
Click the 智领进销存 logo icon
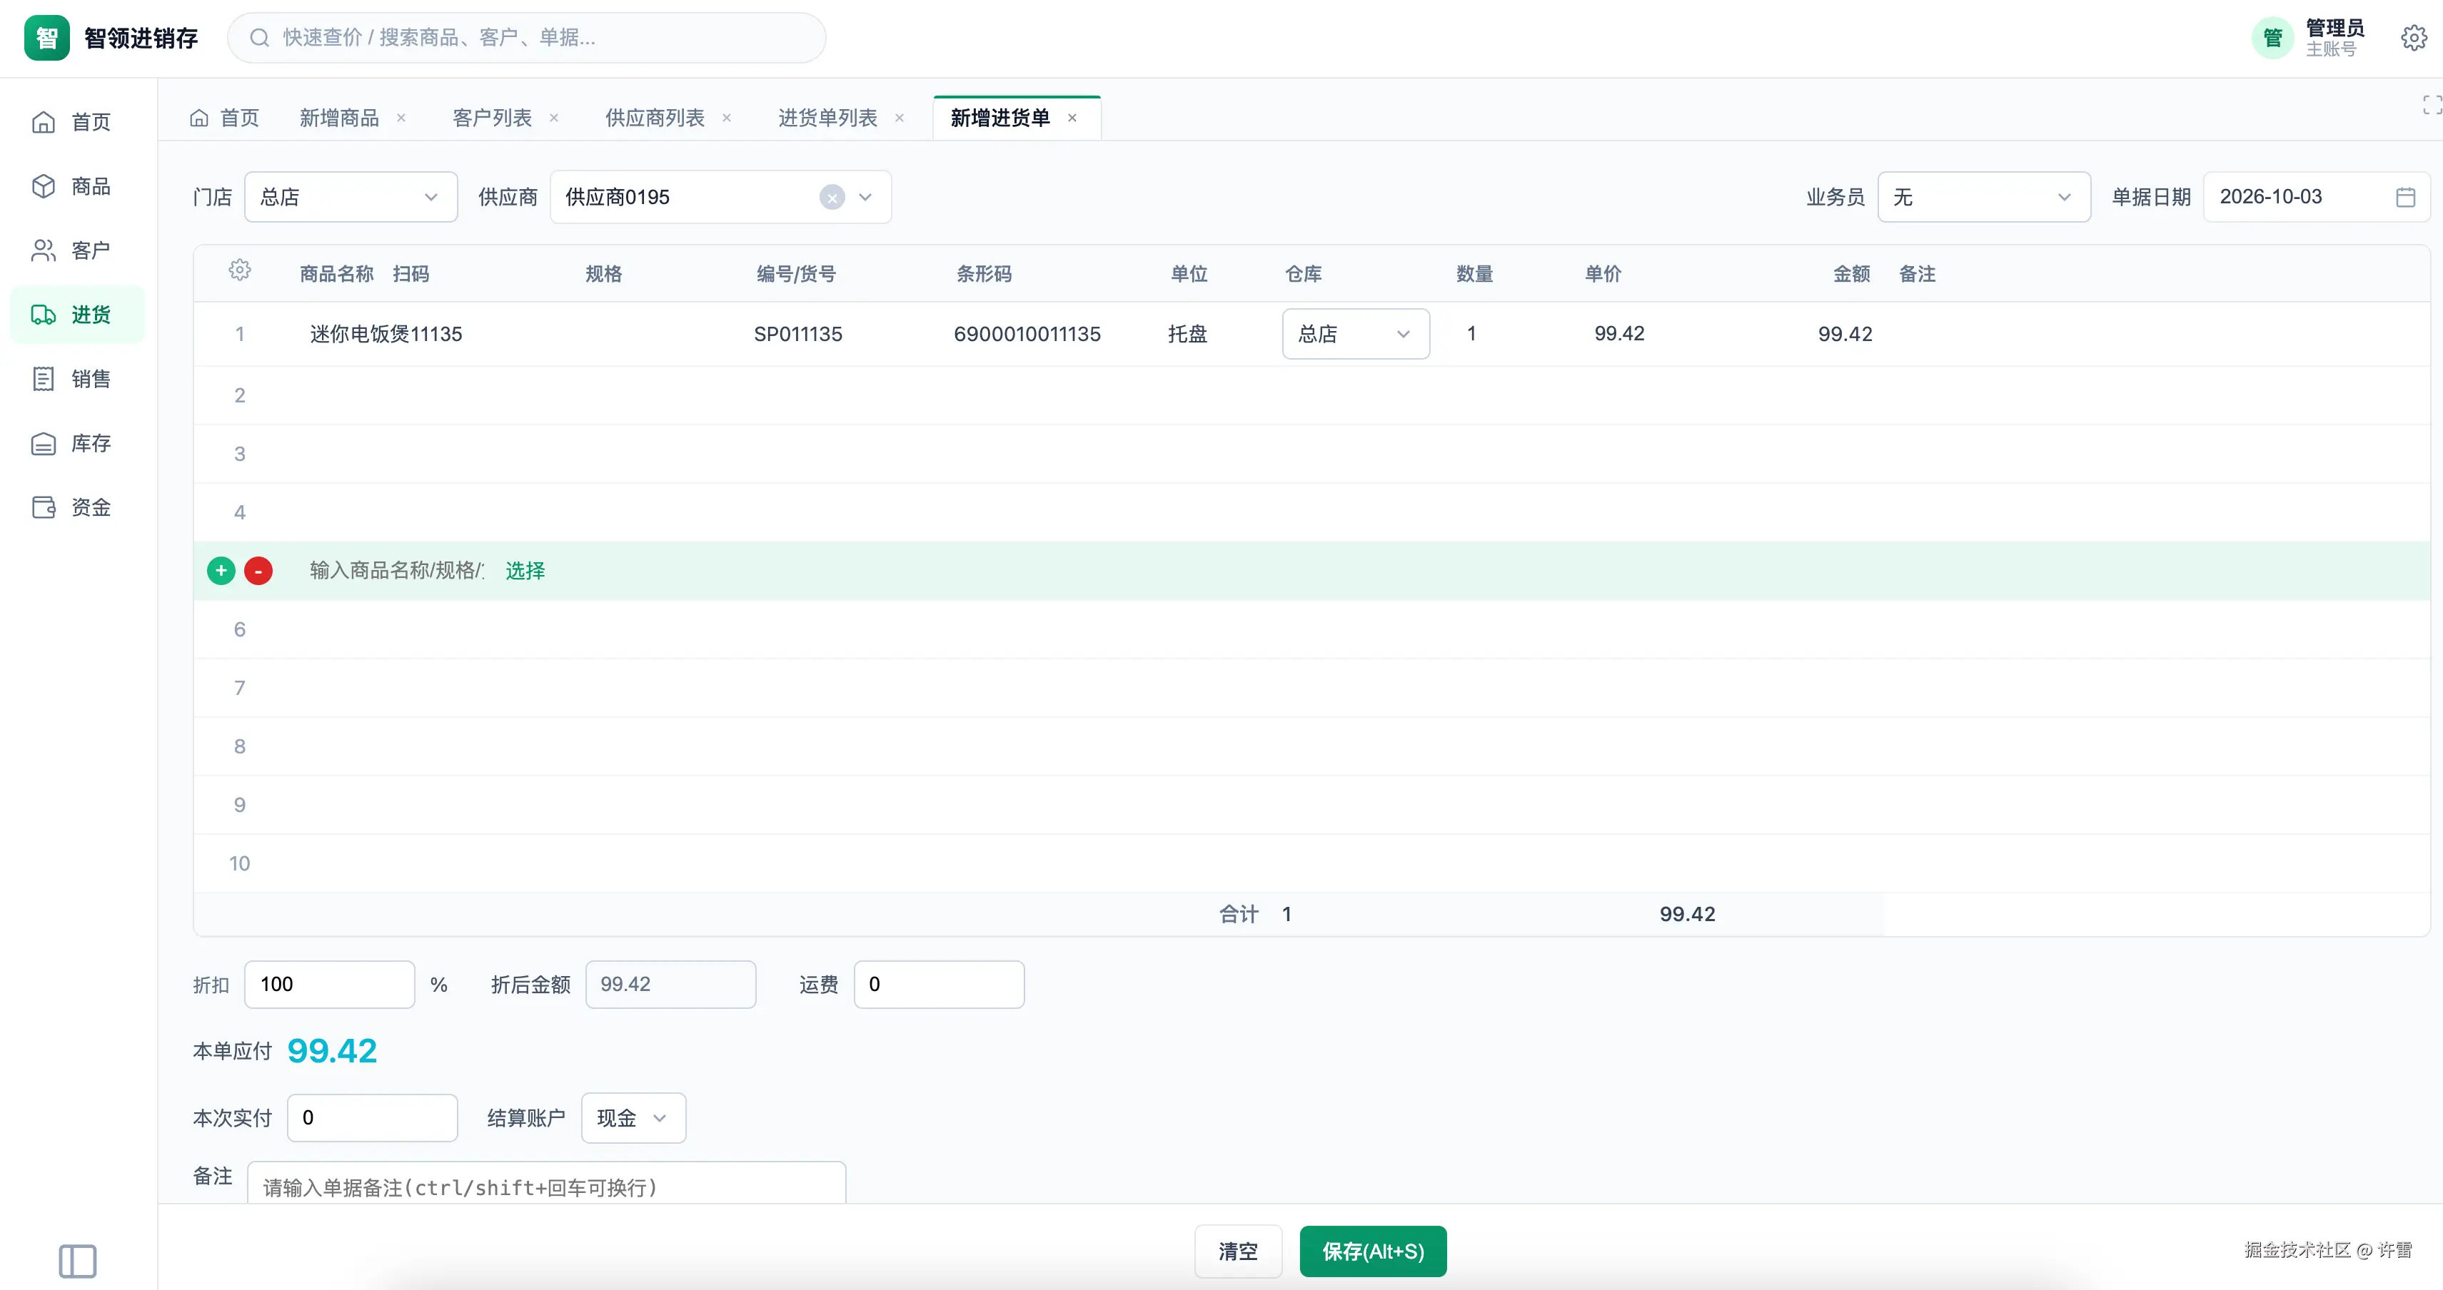[x=46, y=38]
